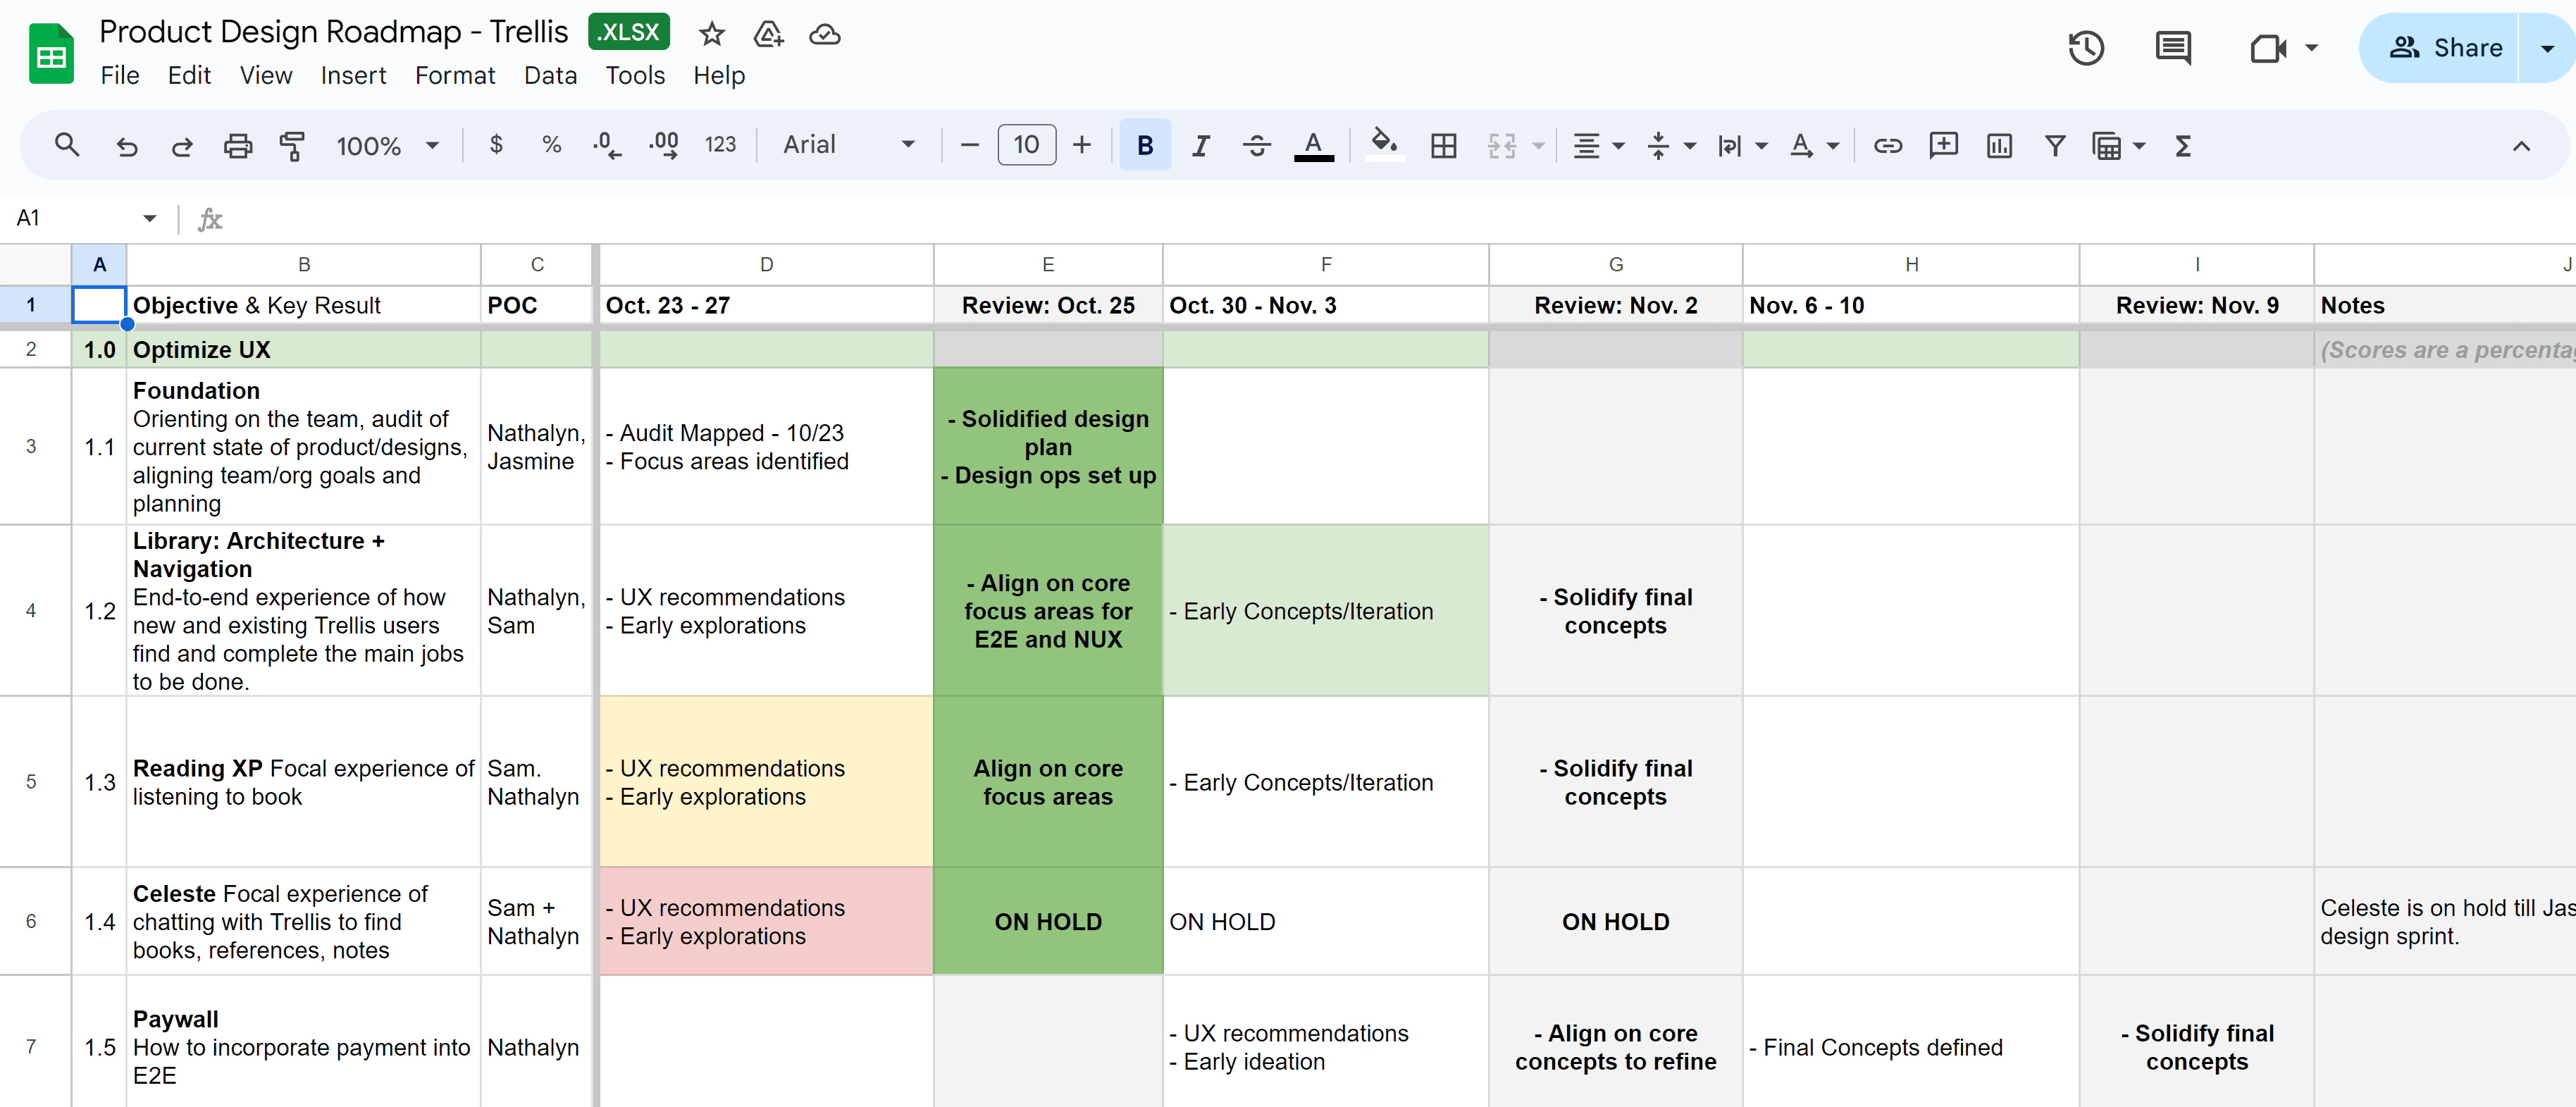Click the undo arrow icon
2576x1107 pixels.
126,146
